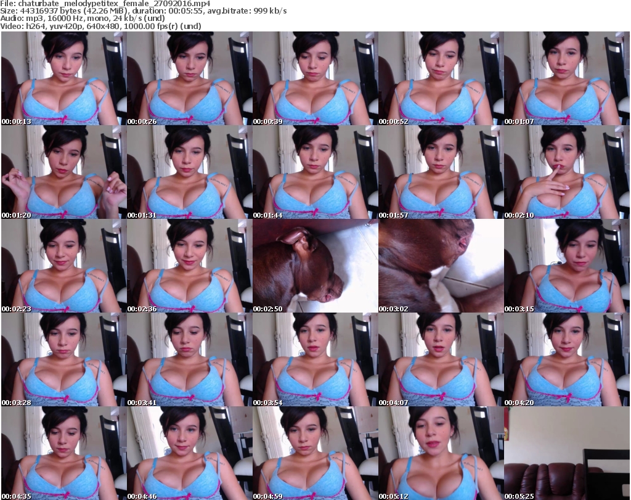The height and width of the screenshot is (500, 631).
Task: Open the dog frame at 00:02:50
Action: 315,266
